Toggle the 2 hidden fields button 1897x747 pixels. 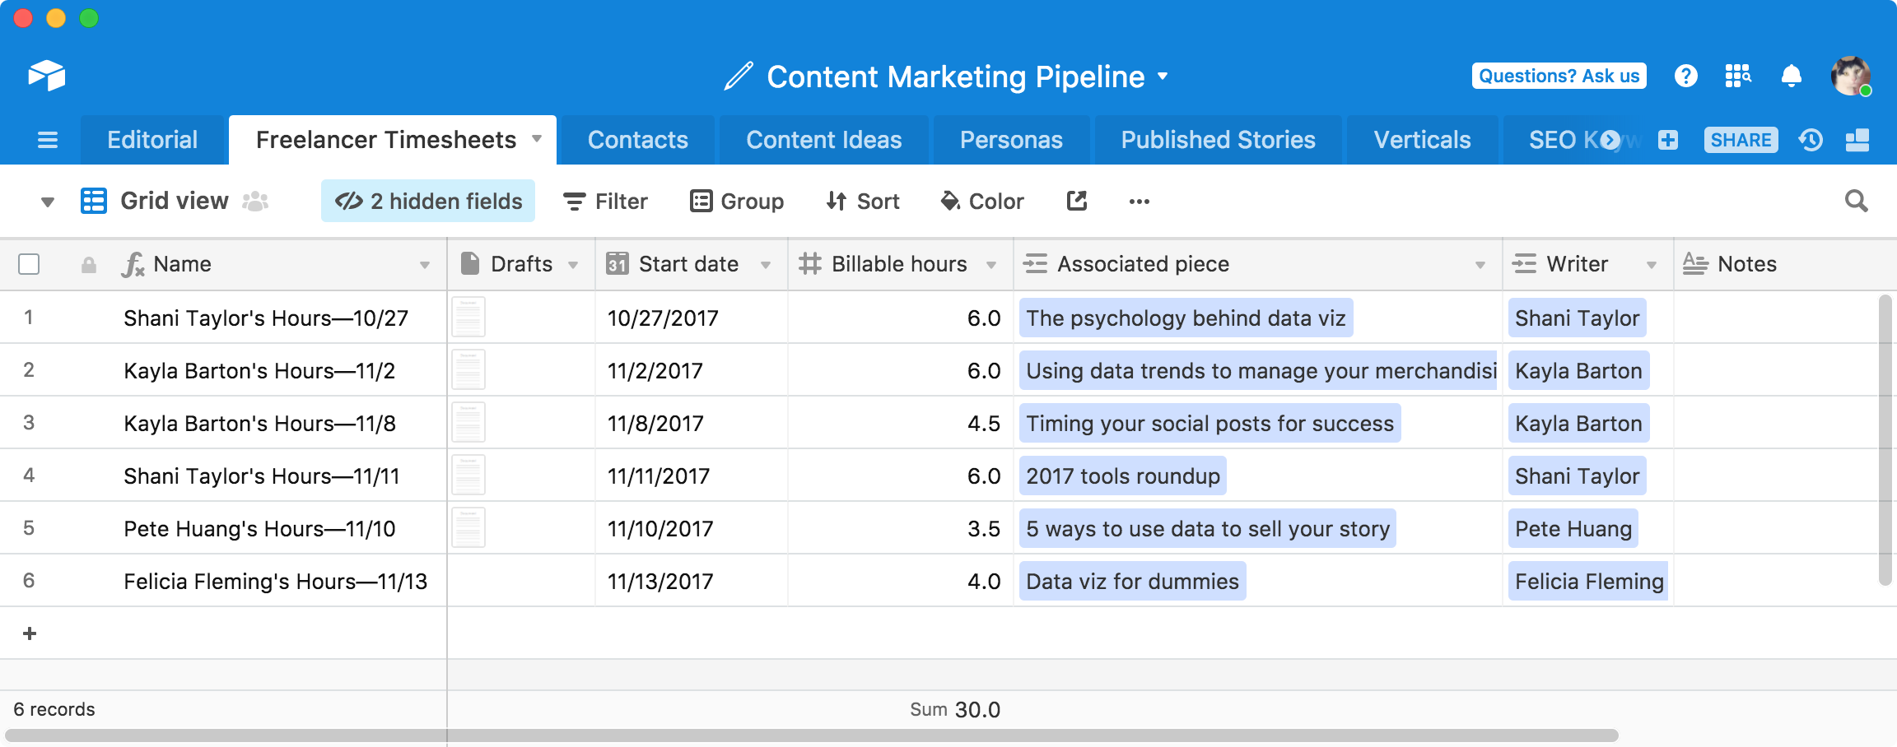coord(428,201)
